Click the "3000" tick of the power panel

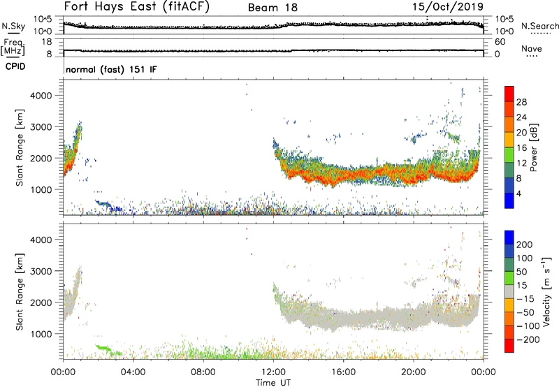(41, 127)
